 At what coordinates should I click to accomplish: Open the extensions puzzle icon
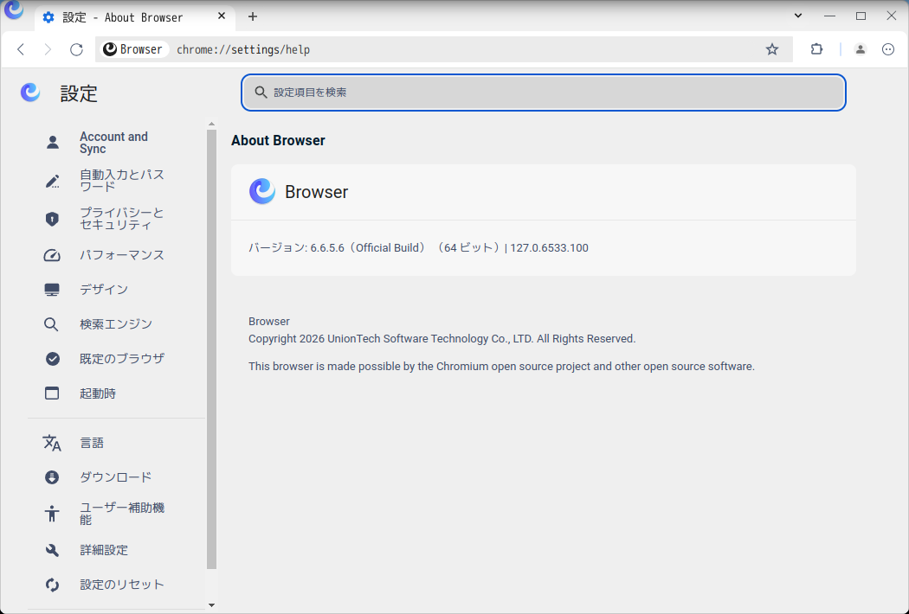816,49
